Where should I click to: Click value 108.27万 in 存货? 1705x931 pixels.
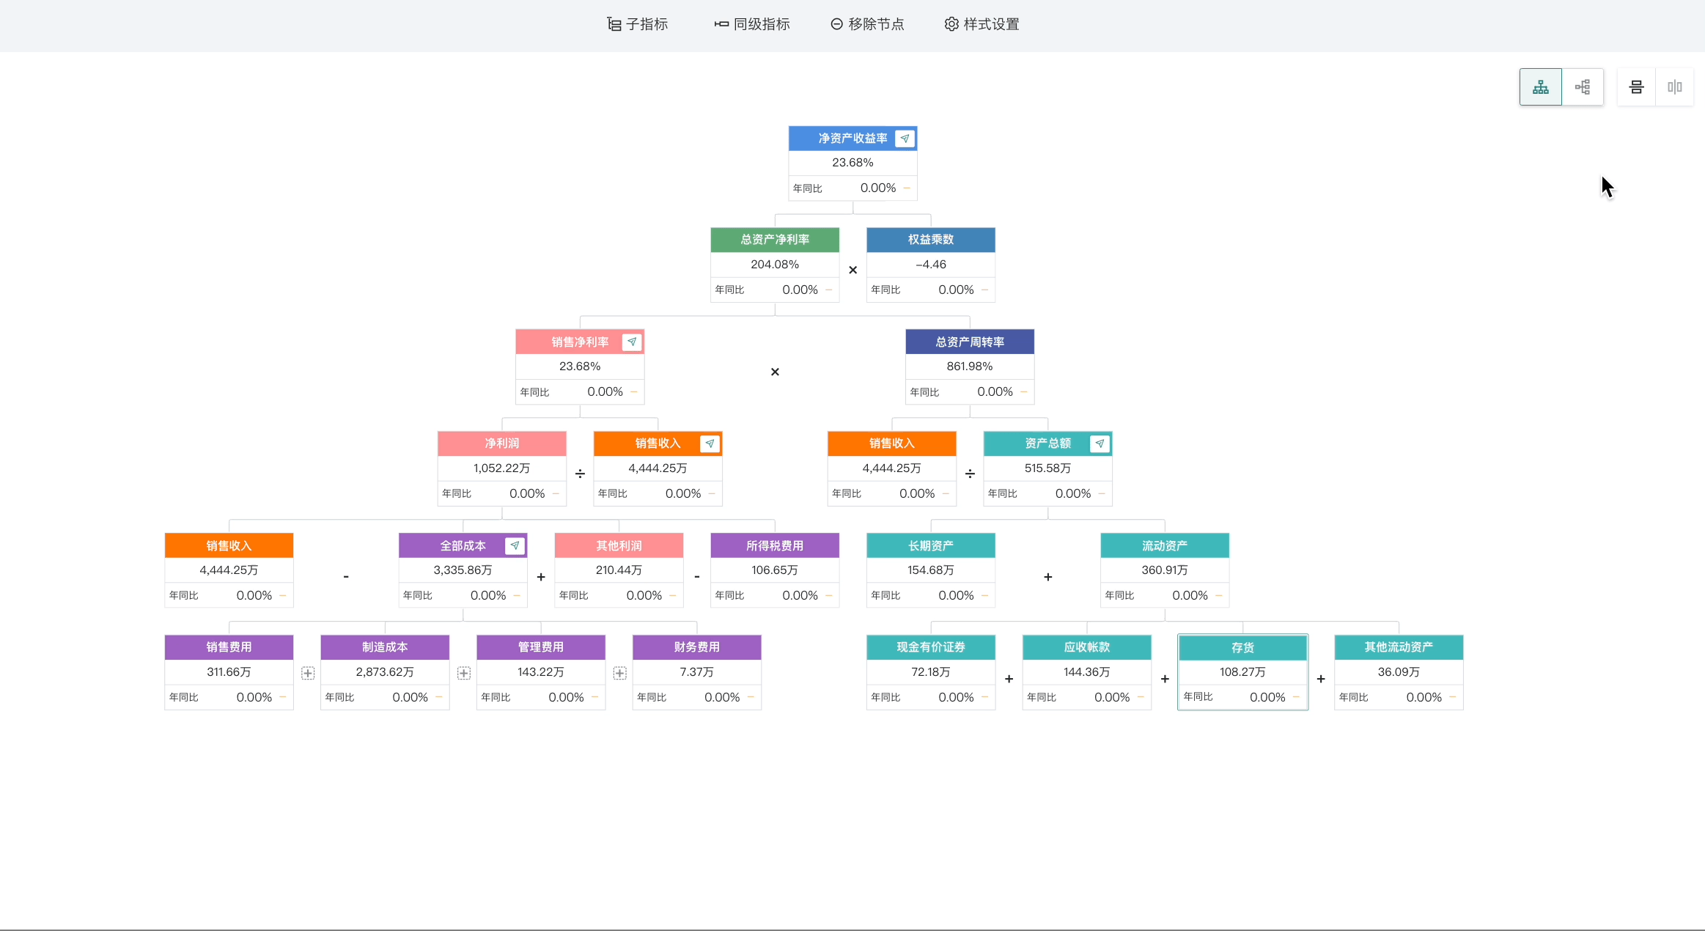click(1243, 672)
